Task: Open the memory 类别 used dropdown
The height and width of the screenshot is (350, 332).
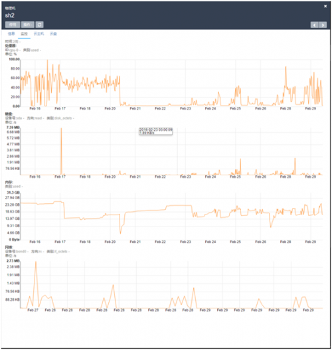Action: (x=14, y=187)
